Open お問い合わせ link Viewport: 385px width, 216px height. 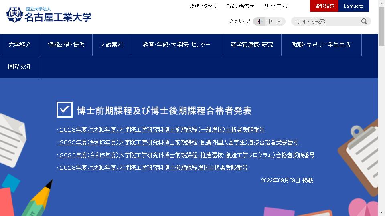240,6
